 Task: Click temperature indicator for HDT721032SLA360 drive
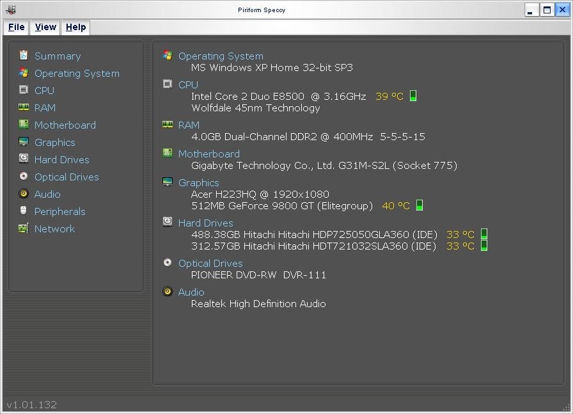[x=484, y=246]
